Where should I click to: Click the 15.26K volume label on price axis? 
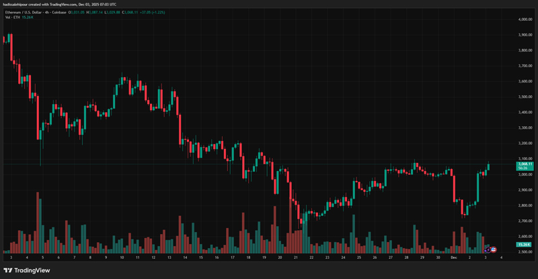525,245
